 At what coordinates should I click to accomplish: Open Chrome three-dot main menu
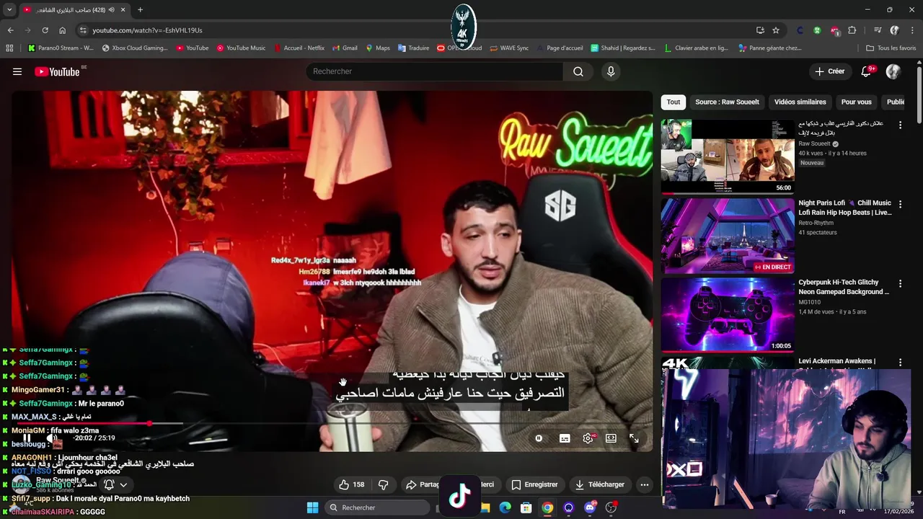coord(912,30)
